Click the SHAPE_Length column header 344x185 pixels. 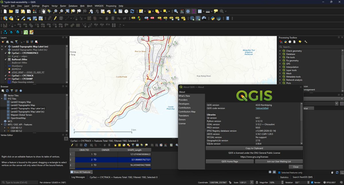134,150
